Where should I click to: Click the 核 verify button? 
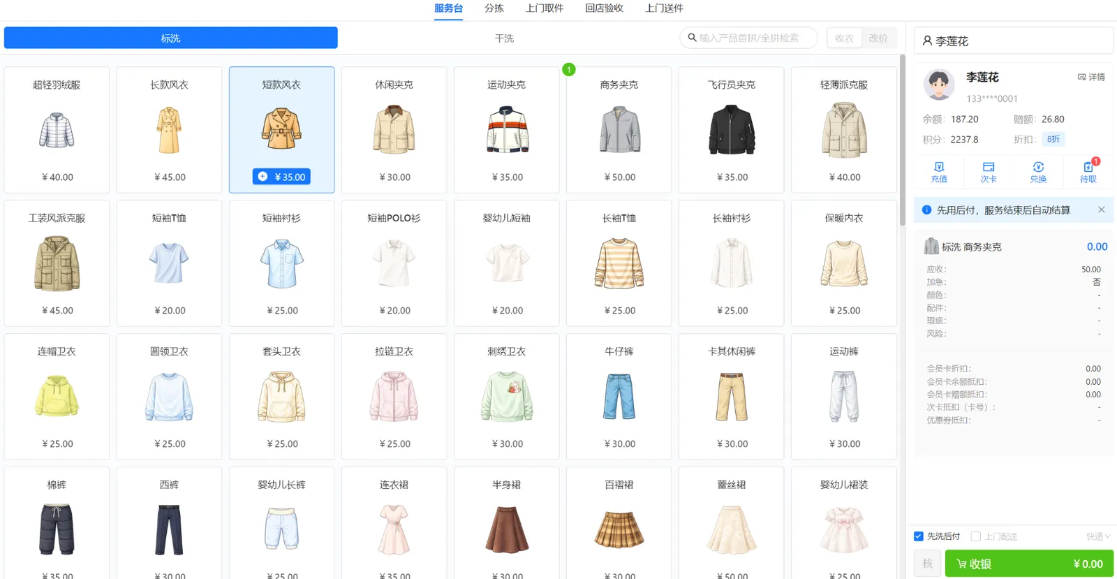(928, 564)
